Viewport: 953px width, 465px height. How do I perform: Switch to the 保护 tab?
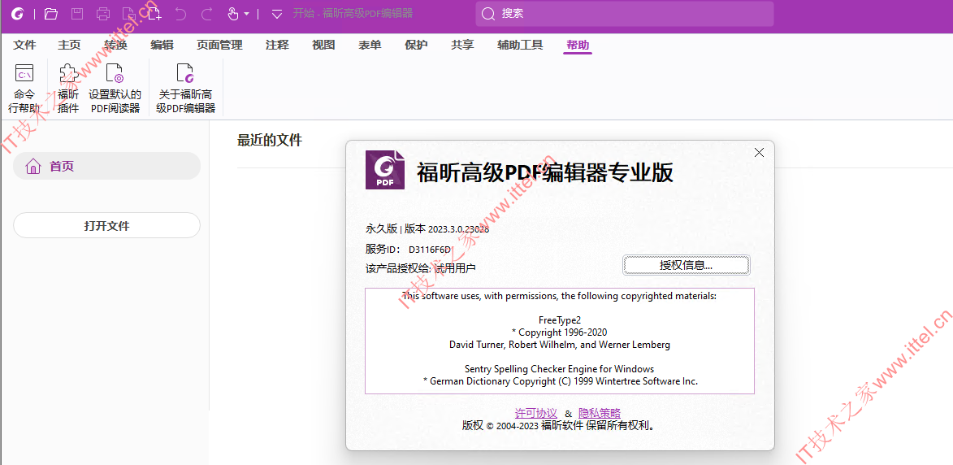click(x=416, y=45)
